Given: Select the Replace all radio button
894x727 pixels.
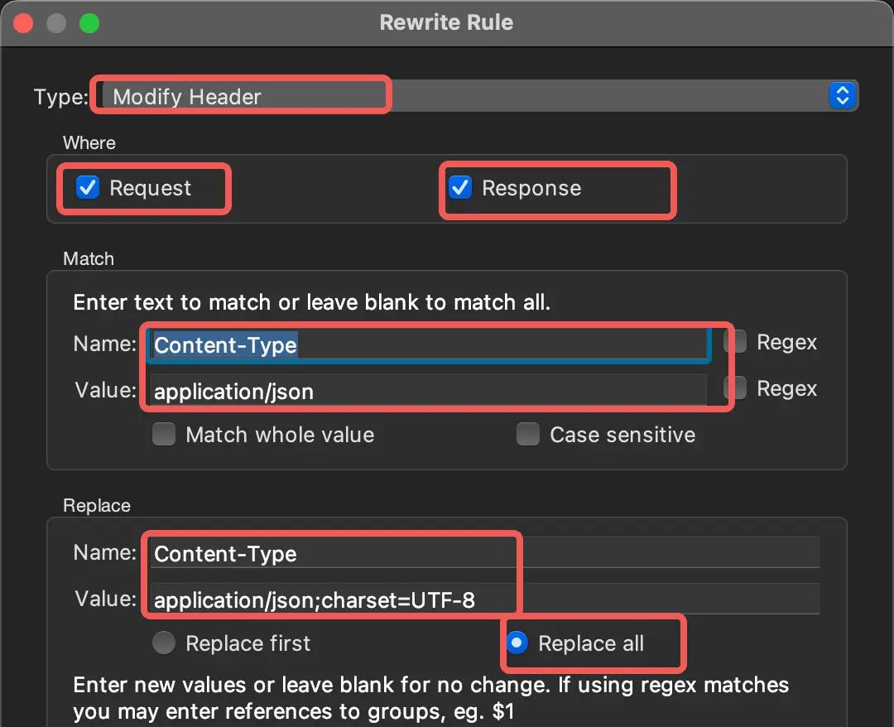Looking at the screenshot, I should click(517, 643).
